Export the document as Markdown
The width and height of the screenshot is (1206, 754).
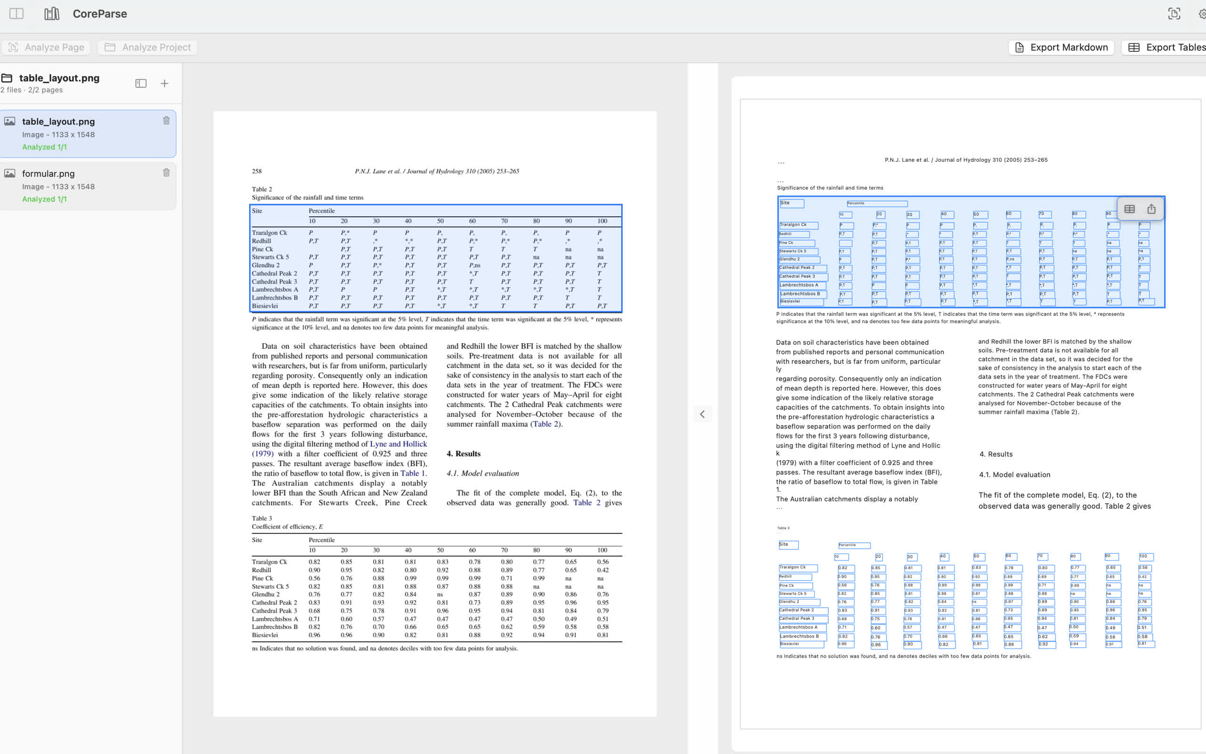[x=1061, y=48]
